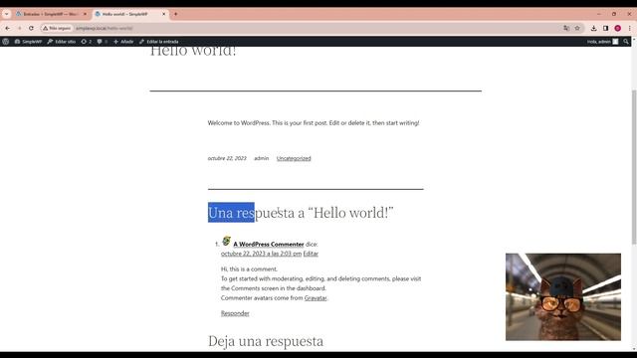Open the Chrome three-dot menu
This screenshot has height=358, width=637.
(629, 28)
